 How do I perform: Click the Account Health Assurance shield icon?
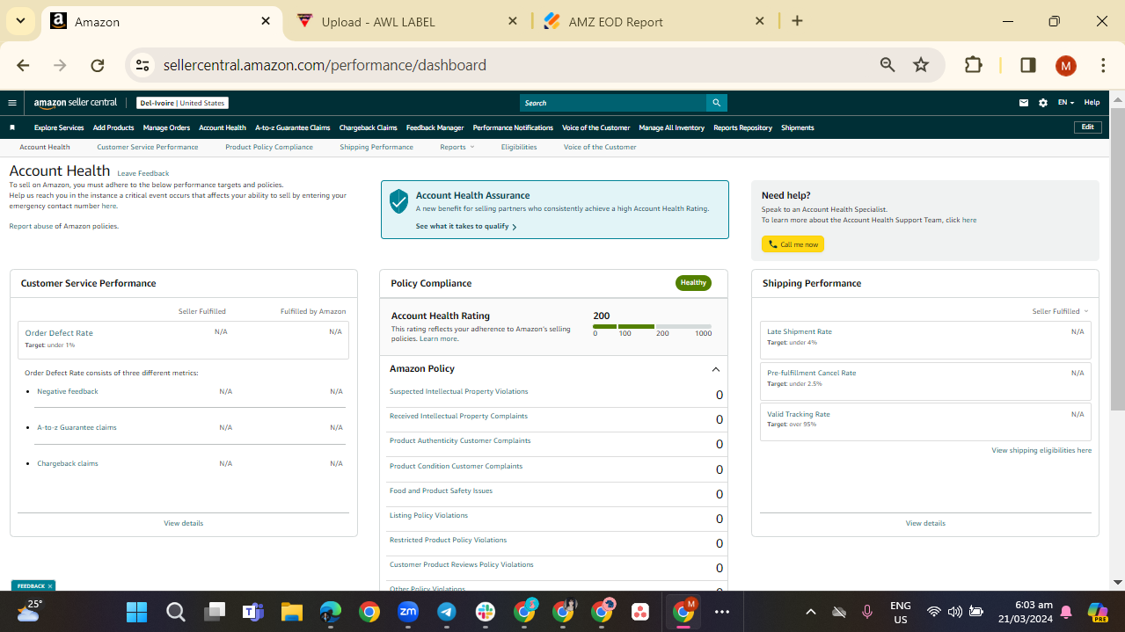[x=399, y=201]
